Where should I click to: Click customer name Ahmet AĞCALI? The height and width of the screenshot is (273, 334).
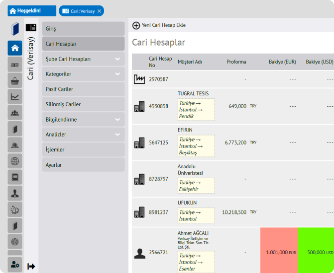point(193,233)
